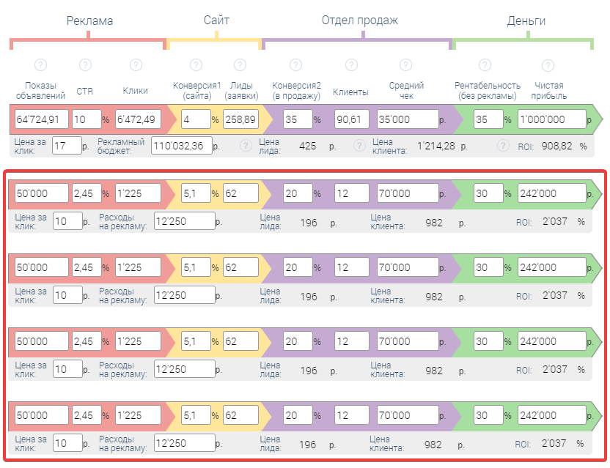Click help icon above Лиды (заявки)
This screenshot has width=610, height=468.
click(x=240, y=64)
